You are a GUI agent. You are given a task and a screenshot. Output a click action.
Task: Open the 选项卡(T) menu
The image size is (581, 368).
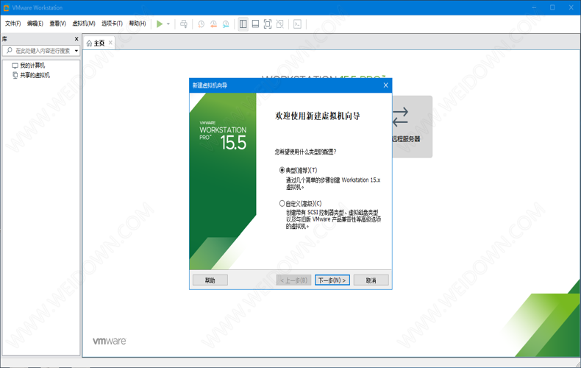click(112, 24)
